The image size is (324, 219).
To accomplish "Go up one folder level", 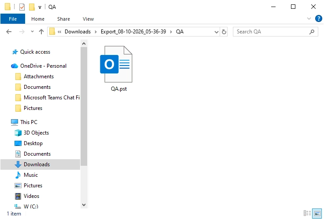I will click(x=41, y=32).
